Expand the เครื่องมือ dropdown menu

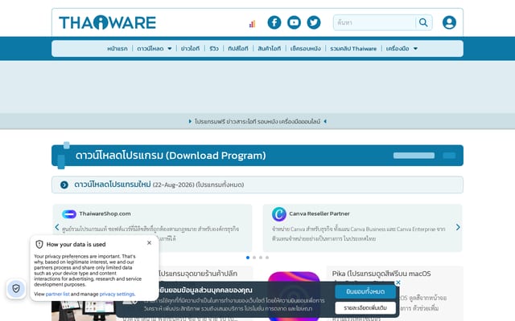click(402, 48)
